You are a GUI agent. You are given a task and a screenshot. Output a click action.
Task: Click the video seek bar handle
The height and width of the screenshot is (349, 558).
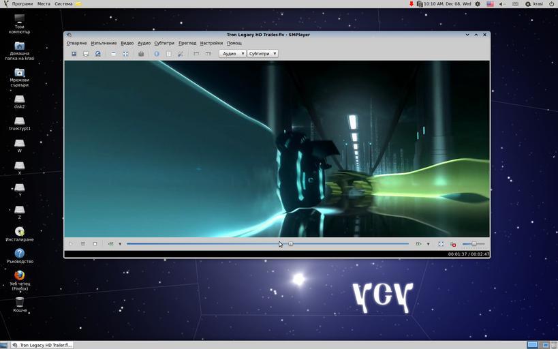(x=291, y=244)
